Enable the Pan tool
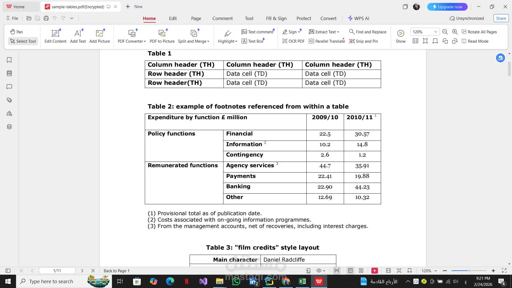 point(17,32)
